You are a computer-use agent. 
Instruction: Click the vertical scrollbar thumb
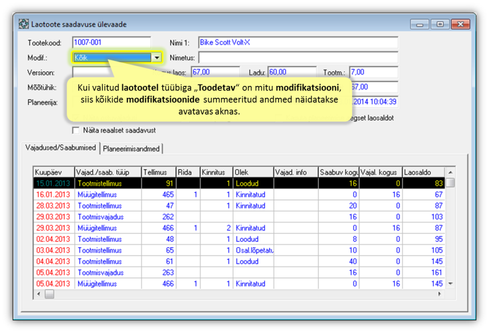coord(450,183)
